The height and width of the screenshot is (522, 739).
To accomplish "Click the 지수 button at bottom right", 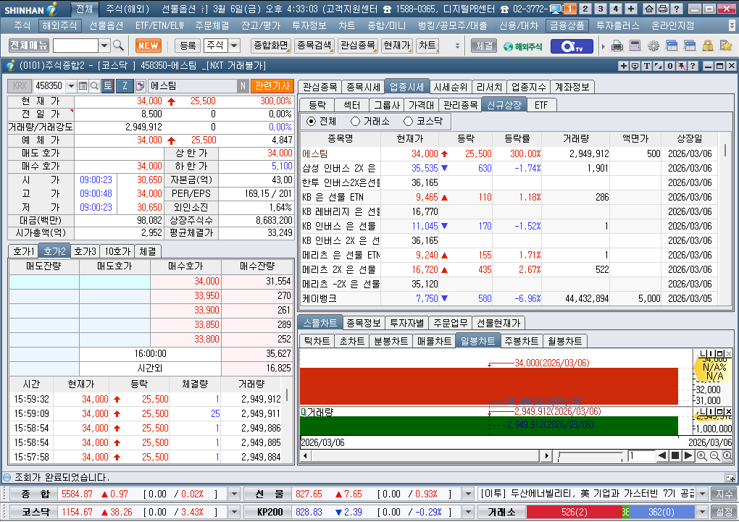I will 724,494.
